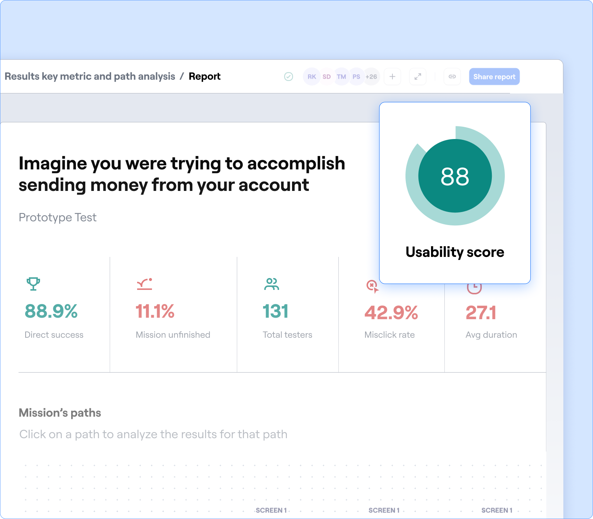Click the Share report button

(494, 76)
